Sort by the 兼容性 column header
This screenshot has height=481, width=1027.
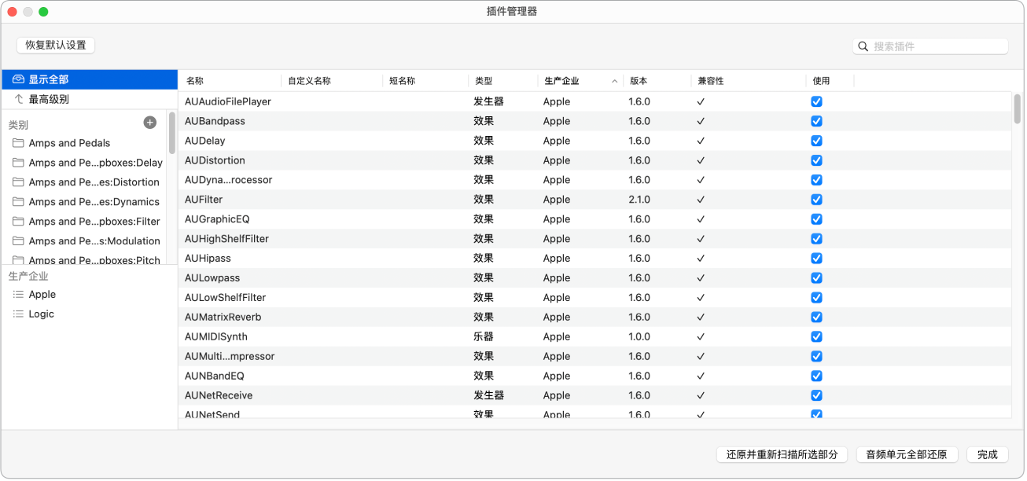[x=710, y=81]
